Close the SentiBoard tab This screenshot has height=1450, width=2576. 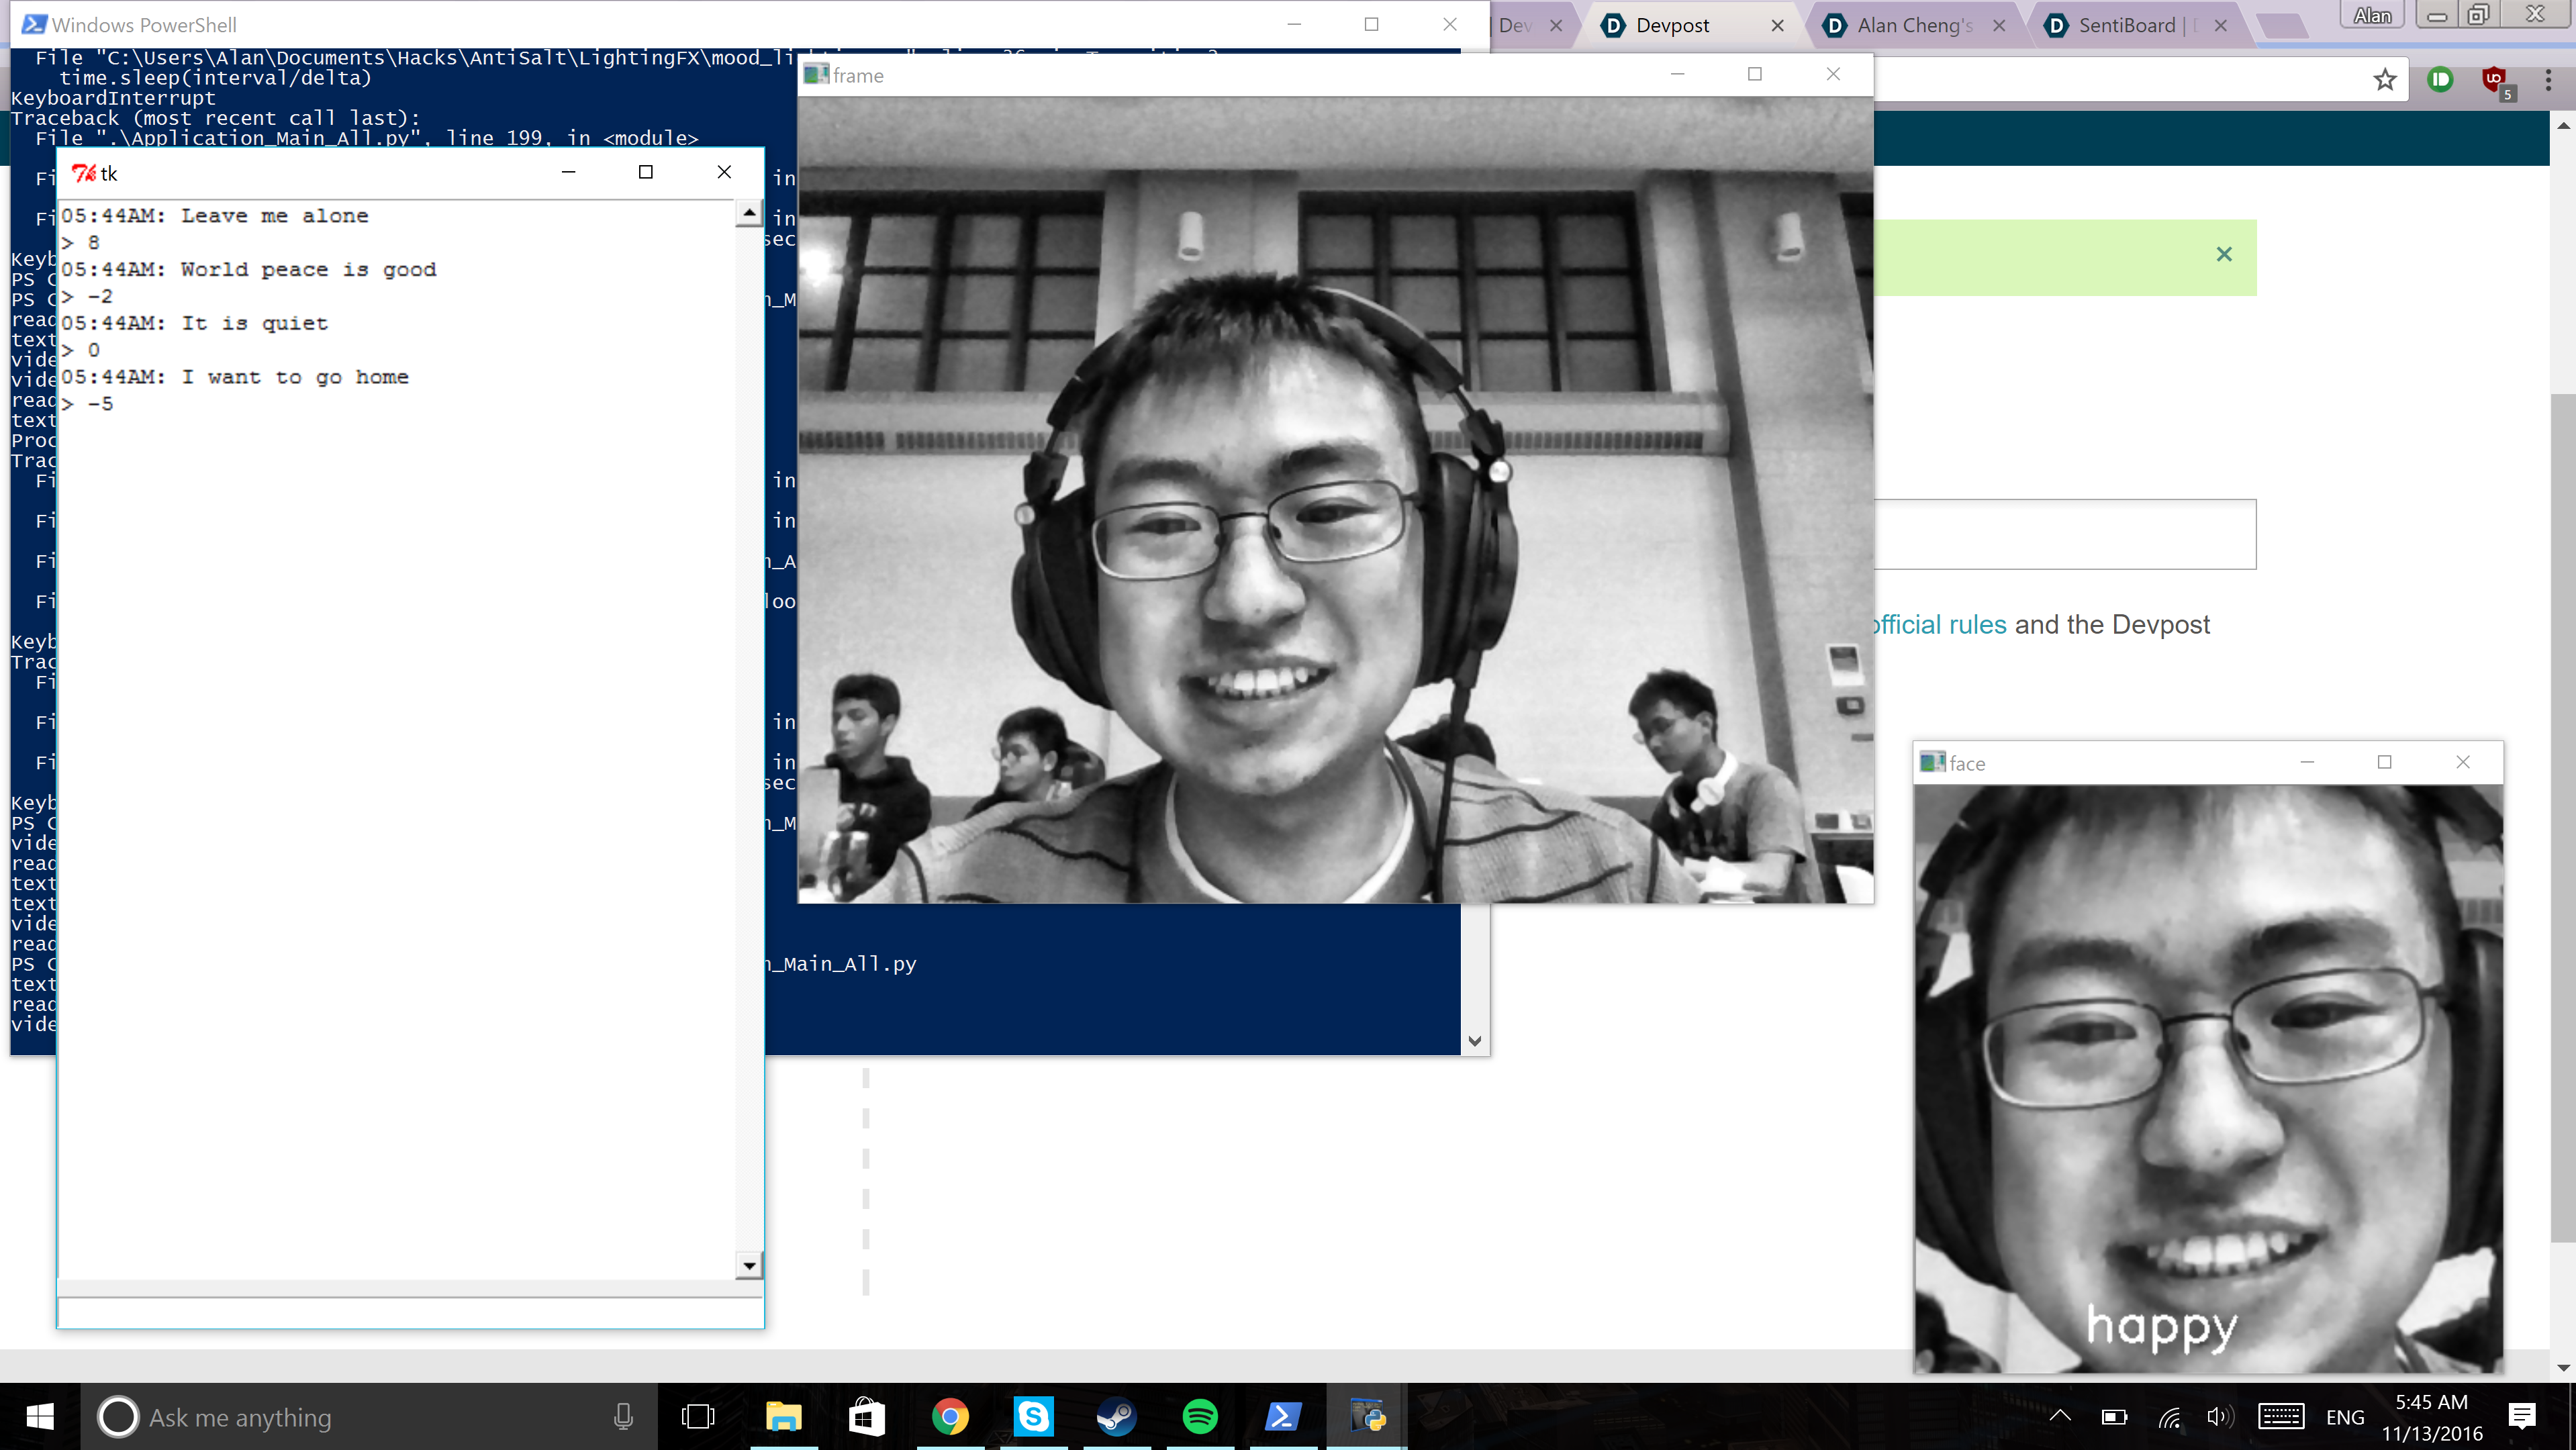pyautogui.click(x=2220, y=26)
